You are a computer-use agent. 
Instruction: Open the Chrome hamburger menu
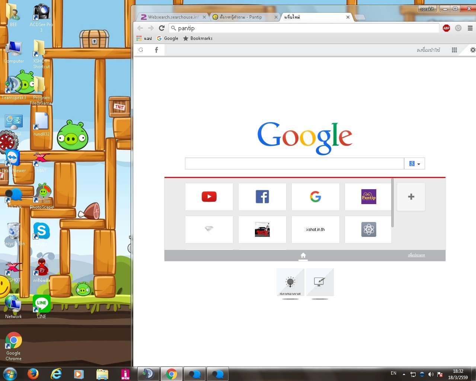tap(470, 28)
